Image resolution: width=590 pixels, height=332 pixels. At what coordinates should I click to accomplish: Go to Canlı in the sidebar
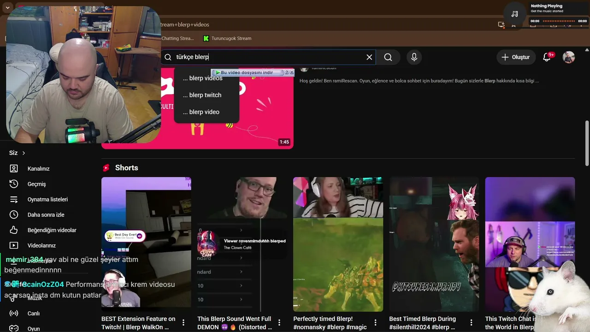(x=34, y=314)
